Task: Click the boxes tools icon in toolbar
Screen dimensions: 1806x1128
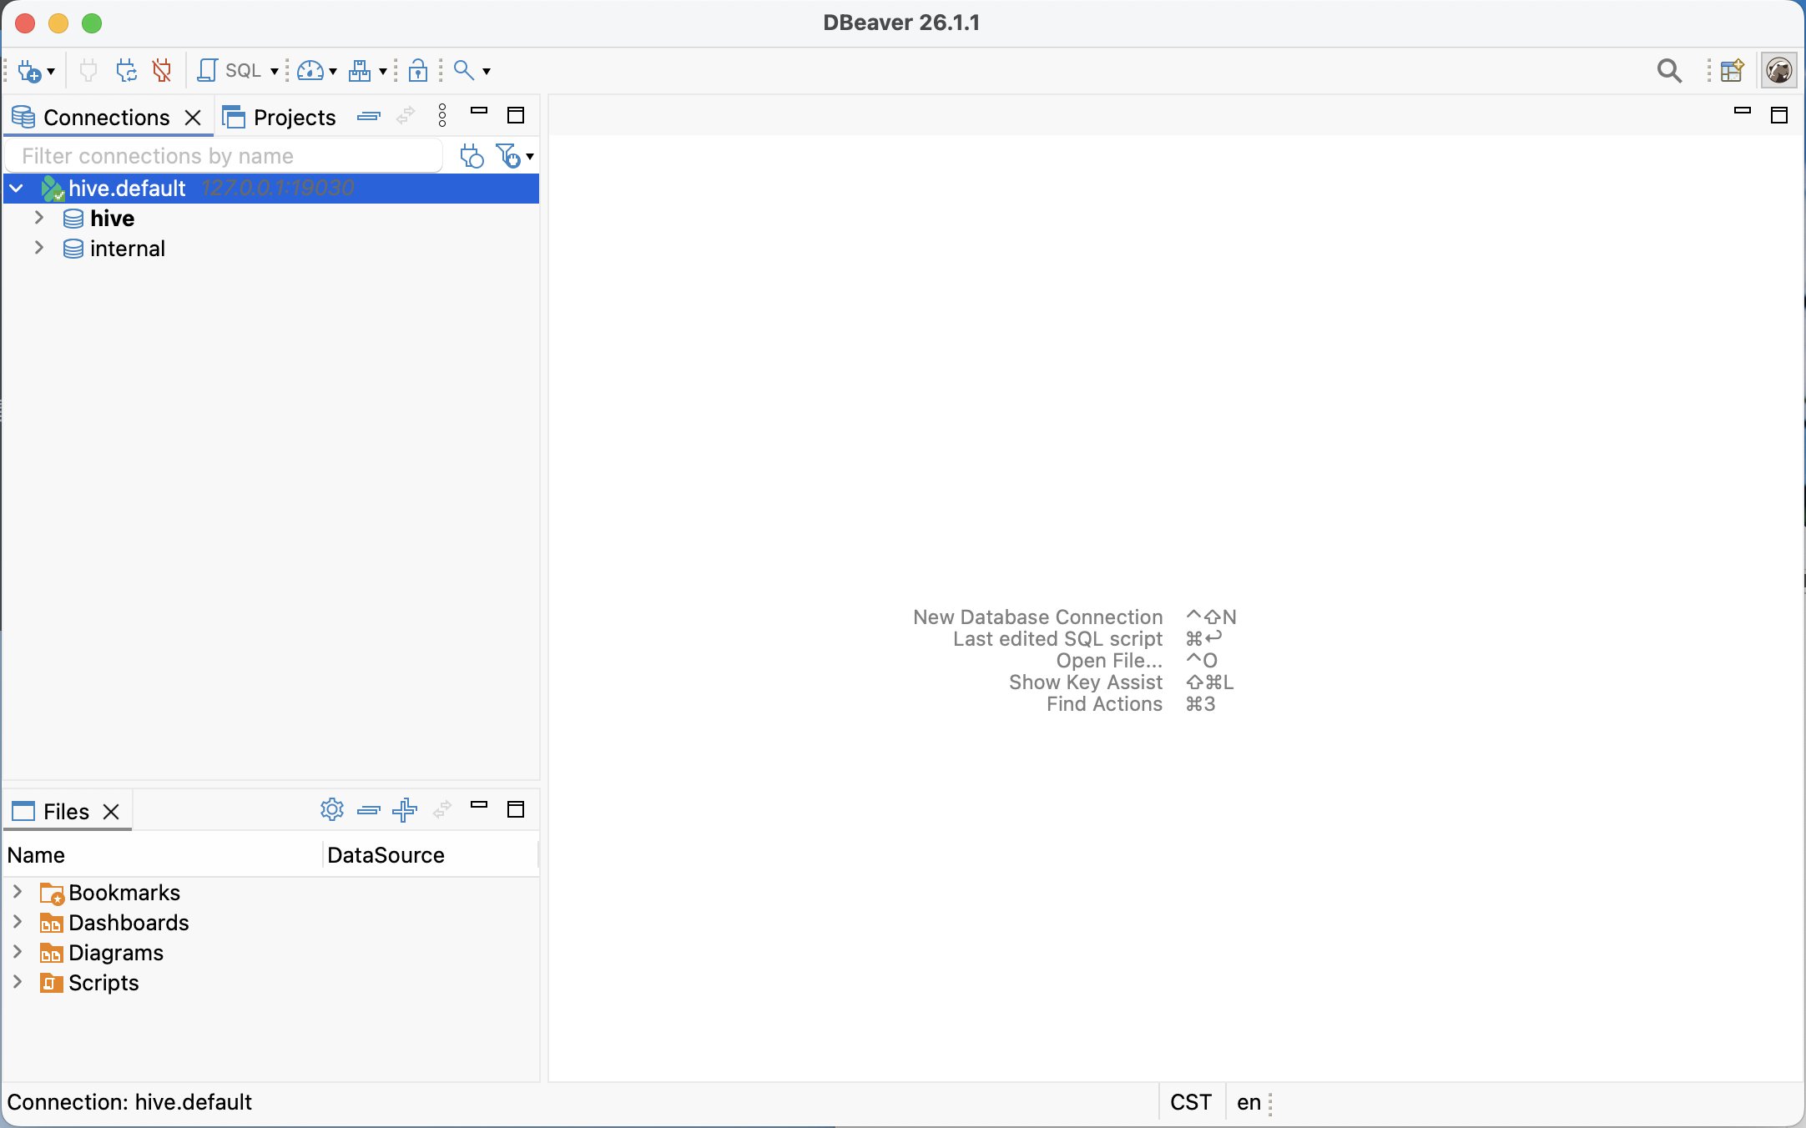Action: point(360,71)
